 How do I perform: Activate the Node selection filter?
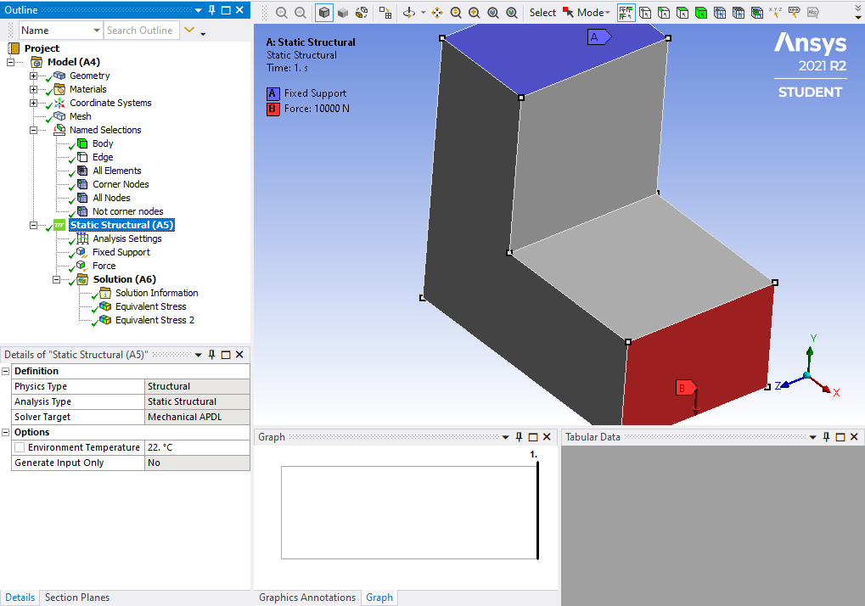click(720, 13)
